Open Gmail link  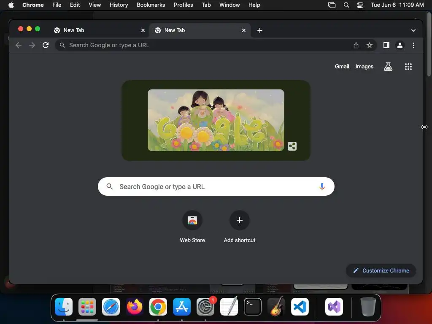(342, 66)
